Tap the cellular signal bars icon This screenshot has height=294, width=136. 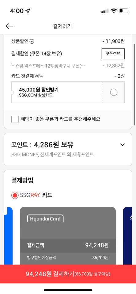click(x=105, y=11)
